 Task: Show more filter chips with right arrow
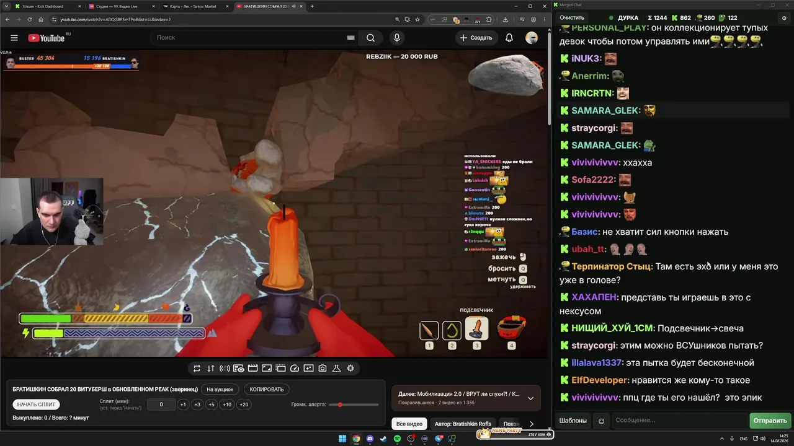pos(532,424)
